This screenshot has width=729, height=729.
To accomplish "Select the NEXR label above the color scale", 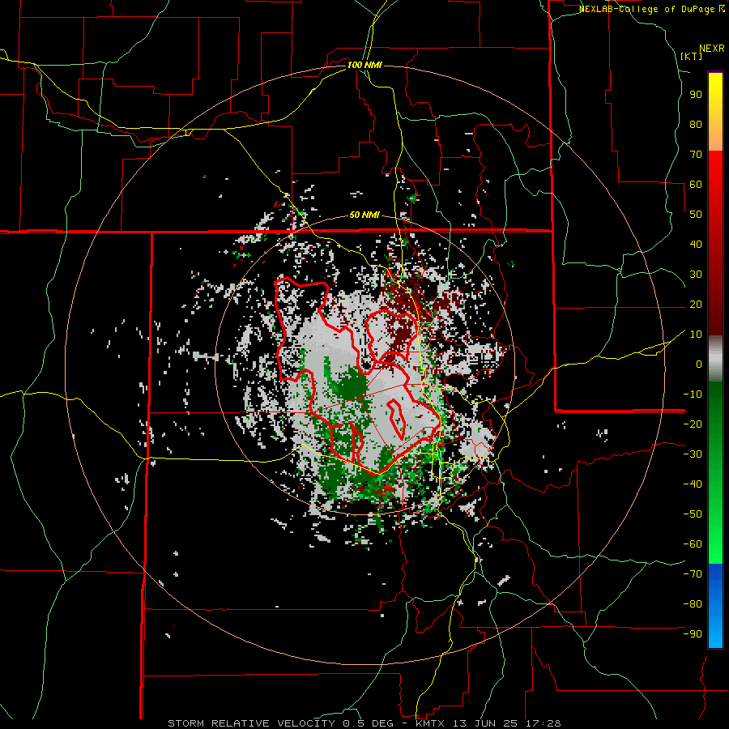I will (x=712, y=49).
